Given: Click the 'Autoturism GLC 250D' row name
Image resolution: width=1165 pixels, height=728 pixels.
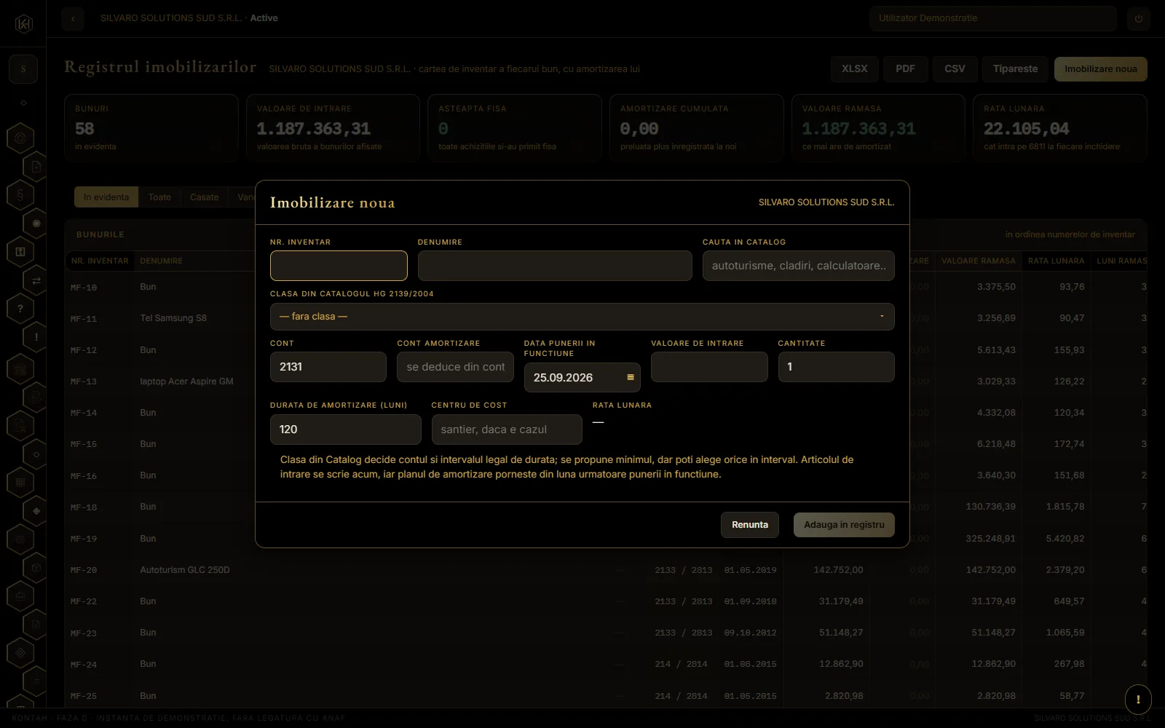Looking at the screenshot, I should pos(185,570).
